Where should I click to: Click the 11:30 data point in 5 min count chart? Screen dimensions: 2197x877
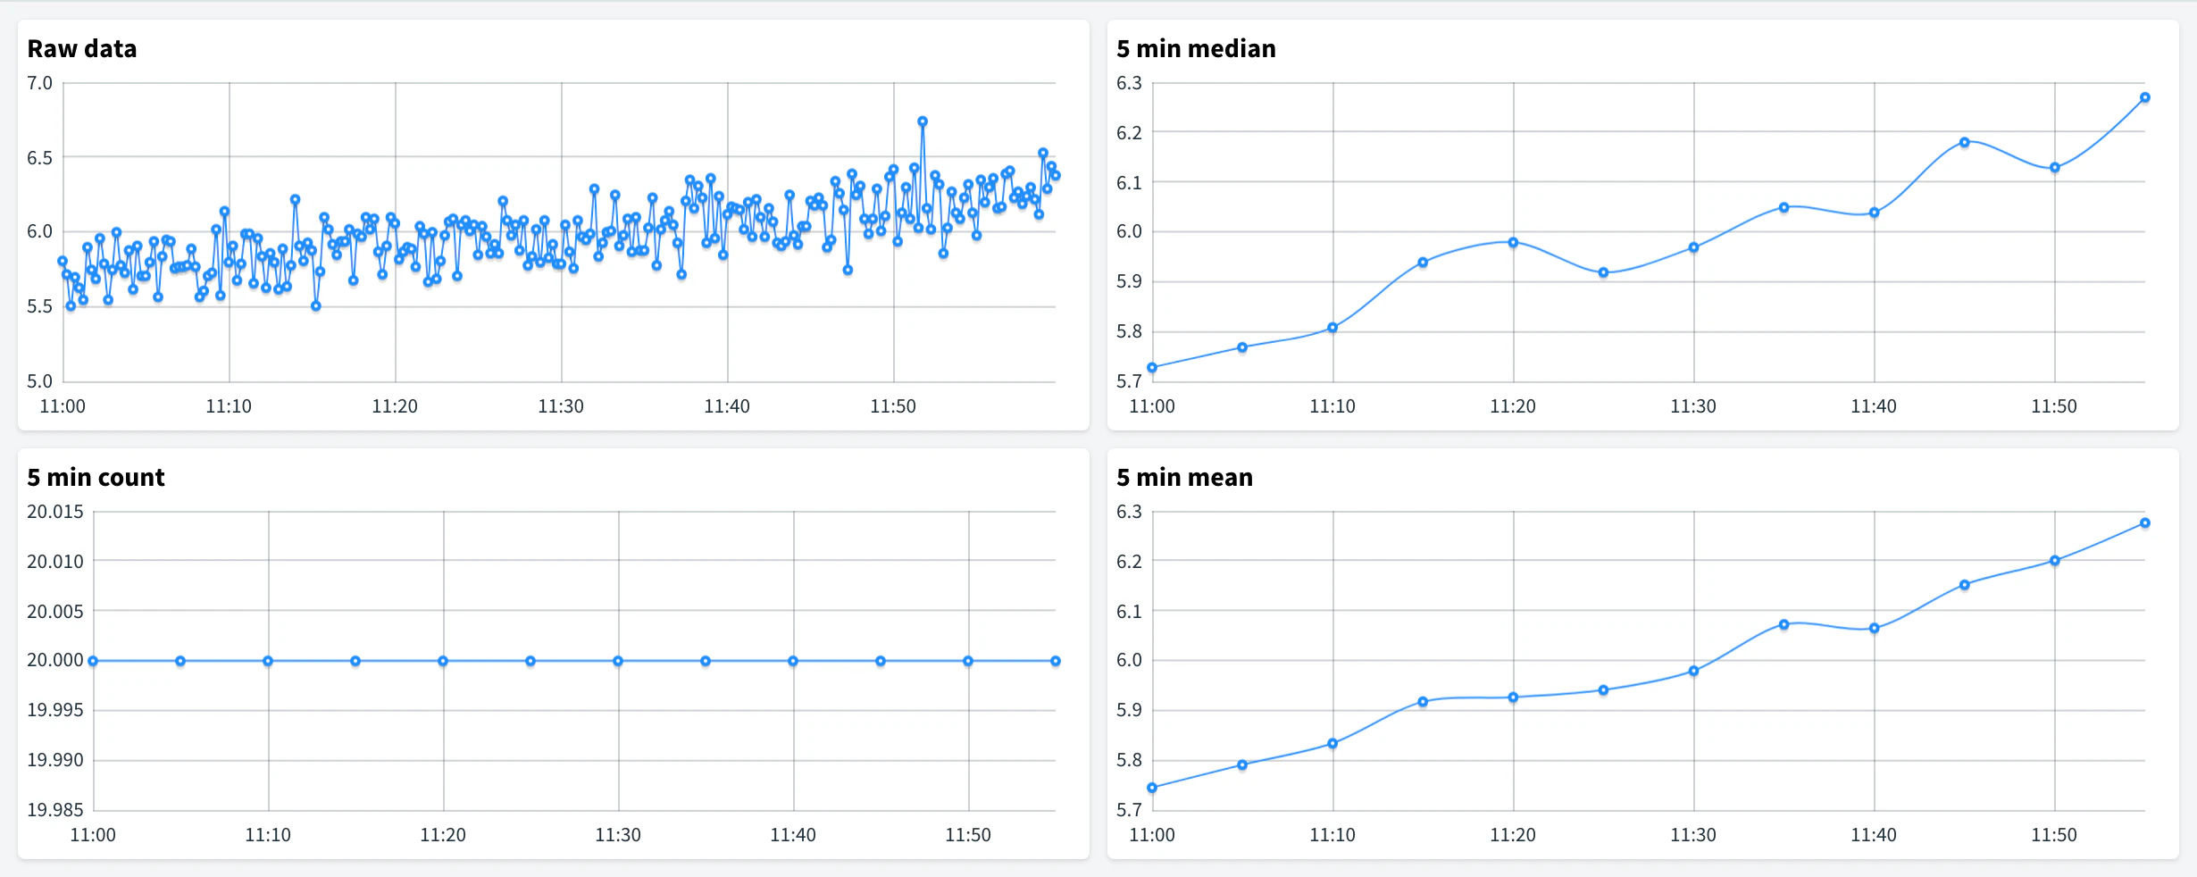point(618,661)
